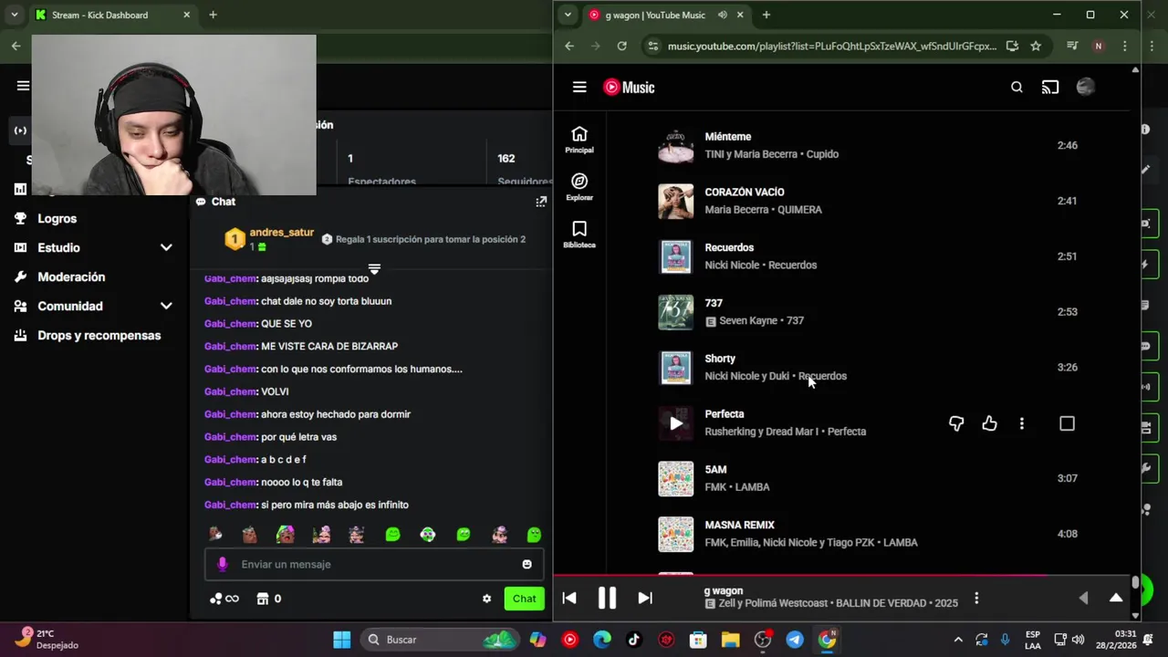Select the song title Recuerdos
The image size is (1168, 657).
click(729, 247)
